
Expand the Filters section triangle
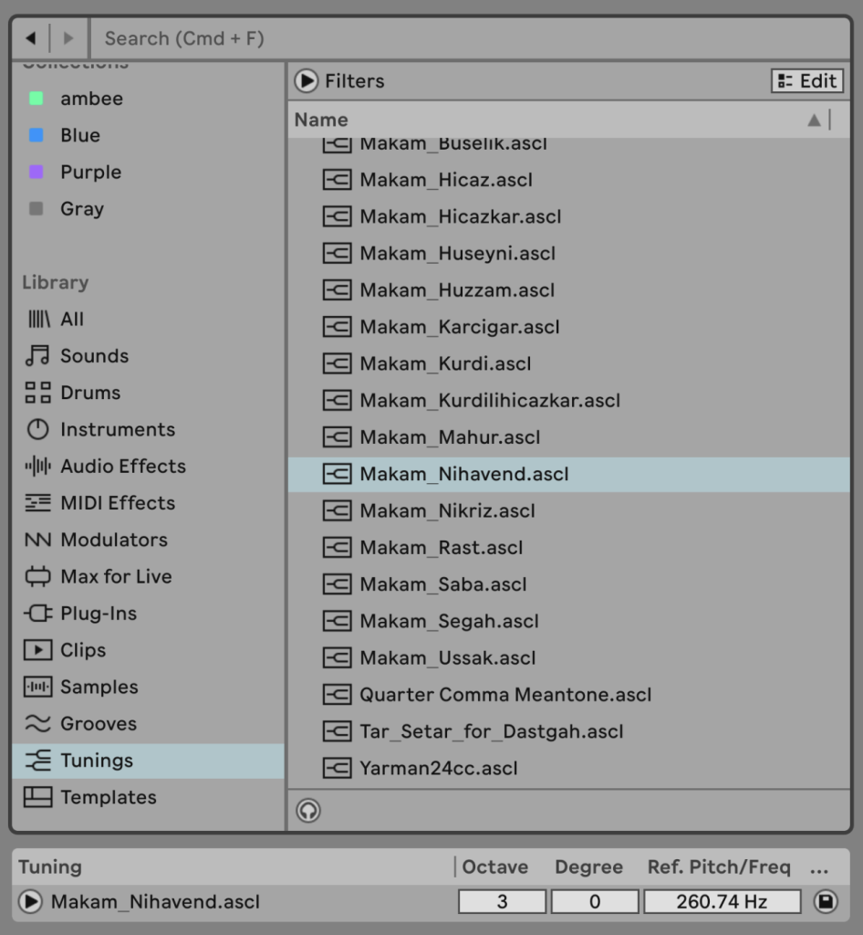pyautogui.click(x=306, y=81)
